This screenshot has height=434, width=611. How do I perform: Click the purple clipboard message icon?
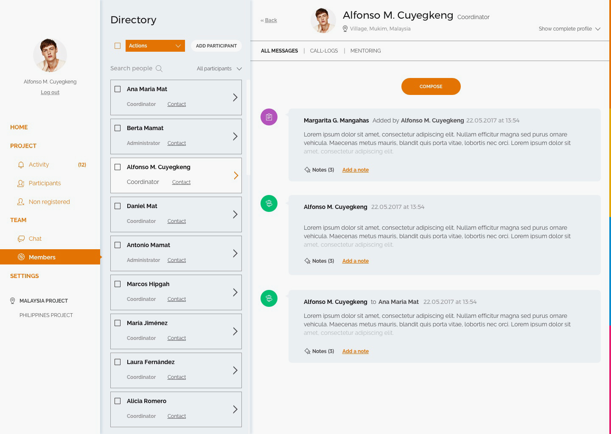tap(269, 117)
